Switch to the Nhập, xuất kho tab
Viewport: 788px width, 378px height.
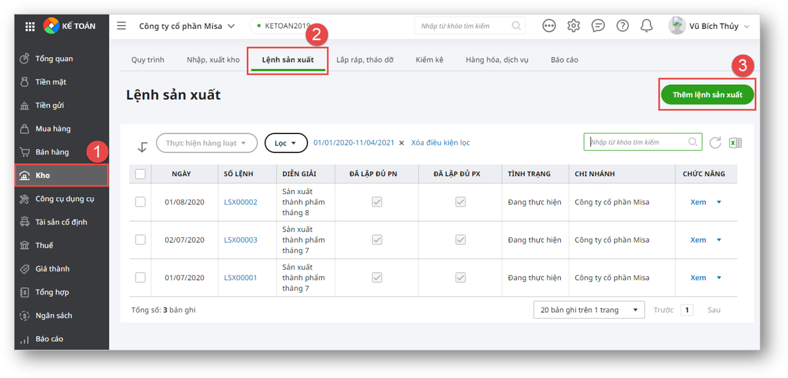(x=213, y=60)
